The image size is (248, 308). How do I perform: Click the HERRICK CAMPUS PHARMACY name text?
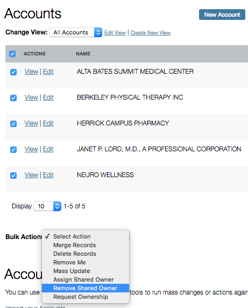coord(123,123)
